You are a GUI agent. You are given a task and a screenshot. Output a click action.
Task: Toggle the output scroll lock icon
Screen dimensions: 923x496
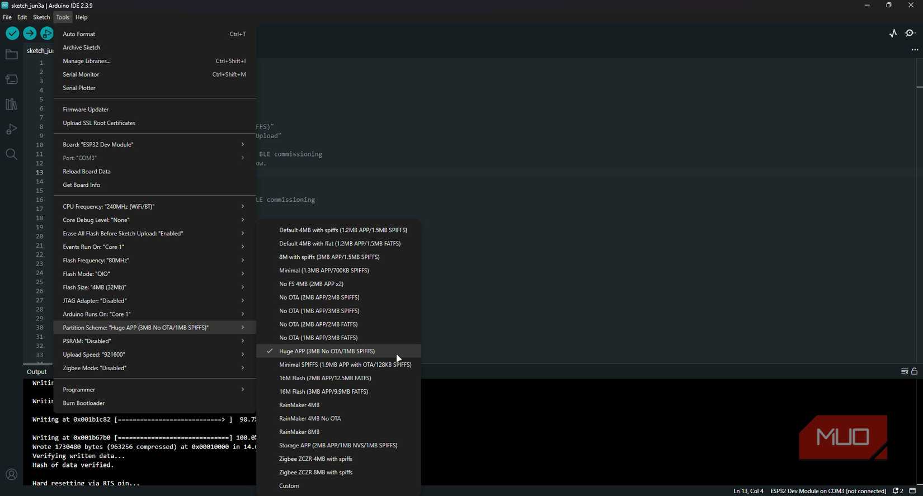[x=915, y=371]
